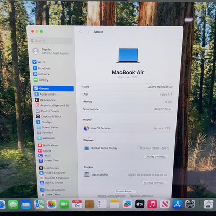Go back with the back chevron

click(x=80, y=32)
